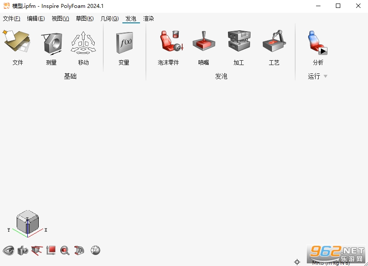Click the red square with axes icon

pyautogui.click(x=51, y=250)
